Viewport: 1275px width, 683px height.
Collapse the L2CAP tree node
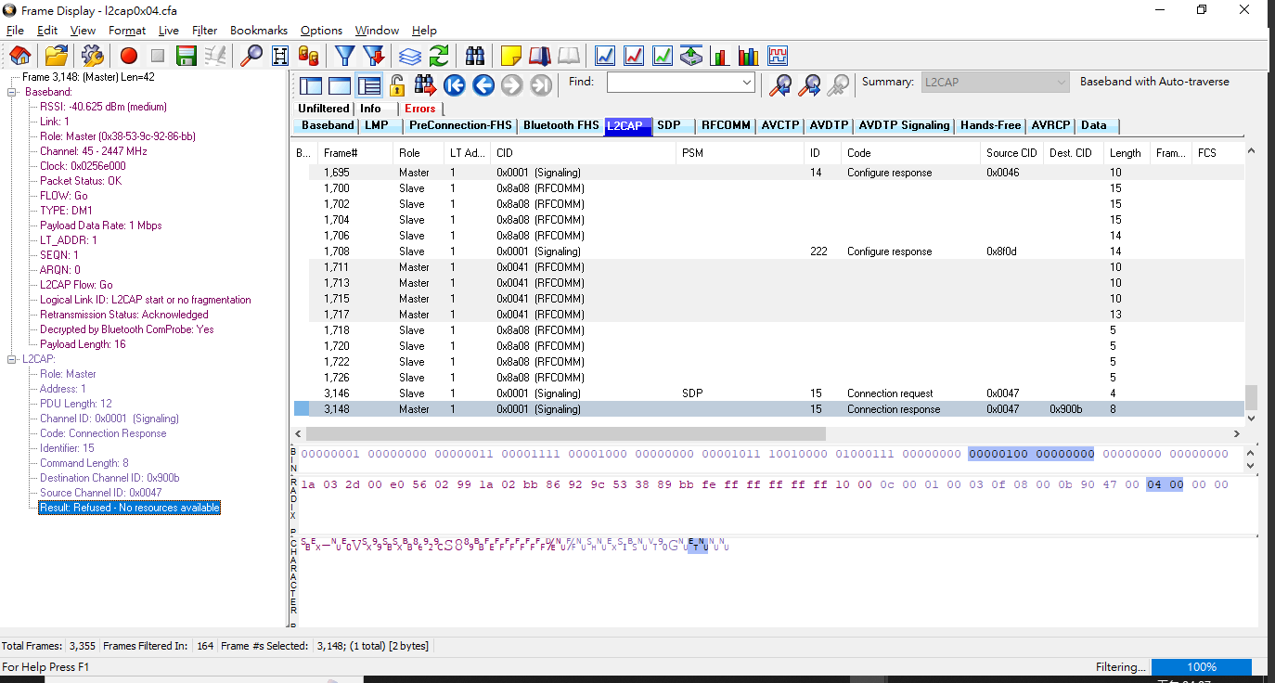(x=13, y=359)
